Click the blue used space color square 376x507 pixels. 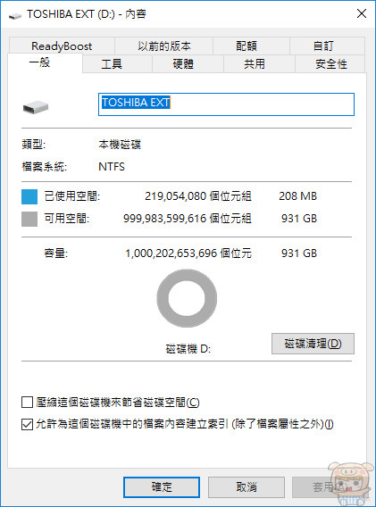coord(29,196)
